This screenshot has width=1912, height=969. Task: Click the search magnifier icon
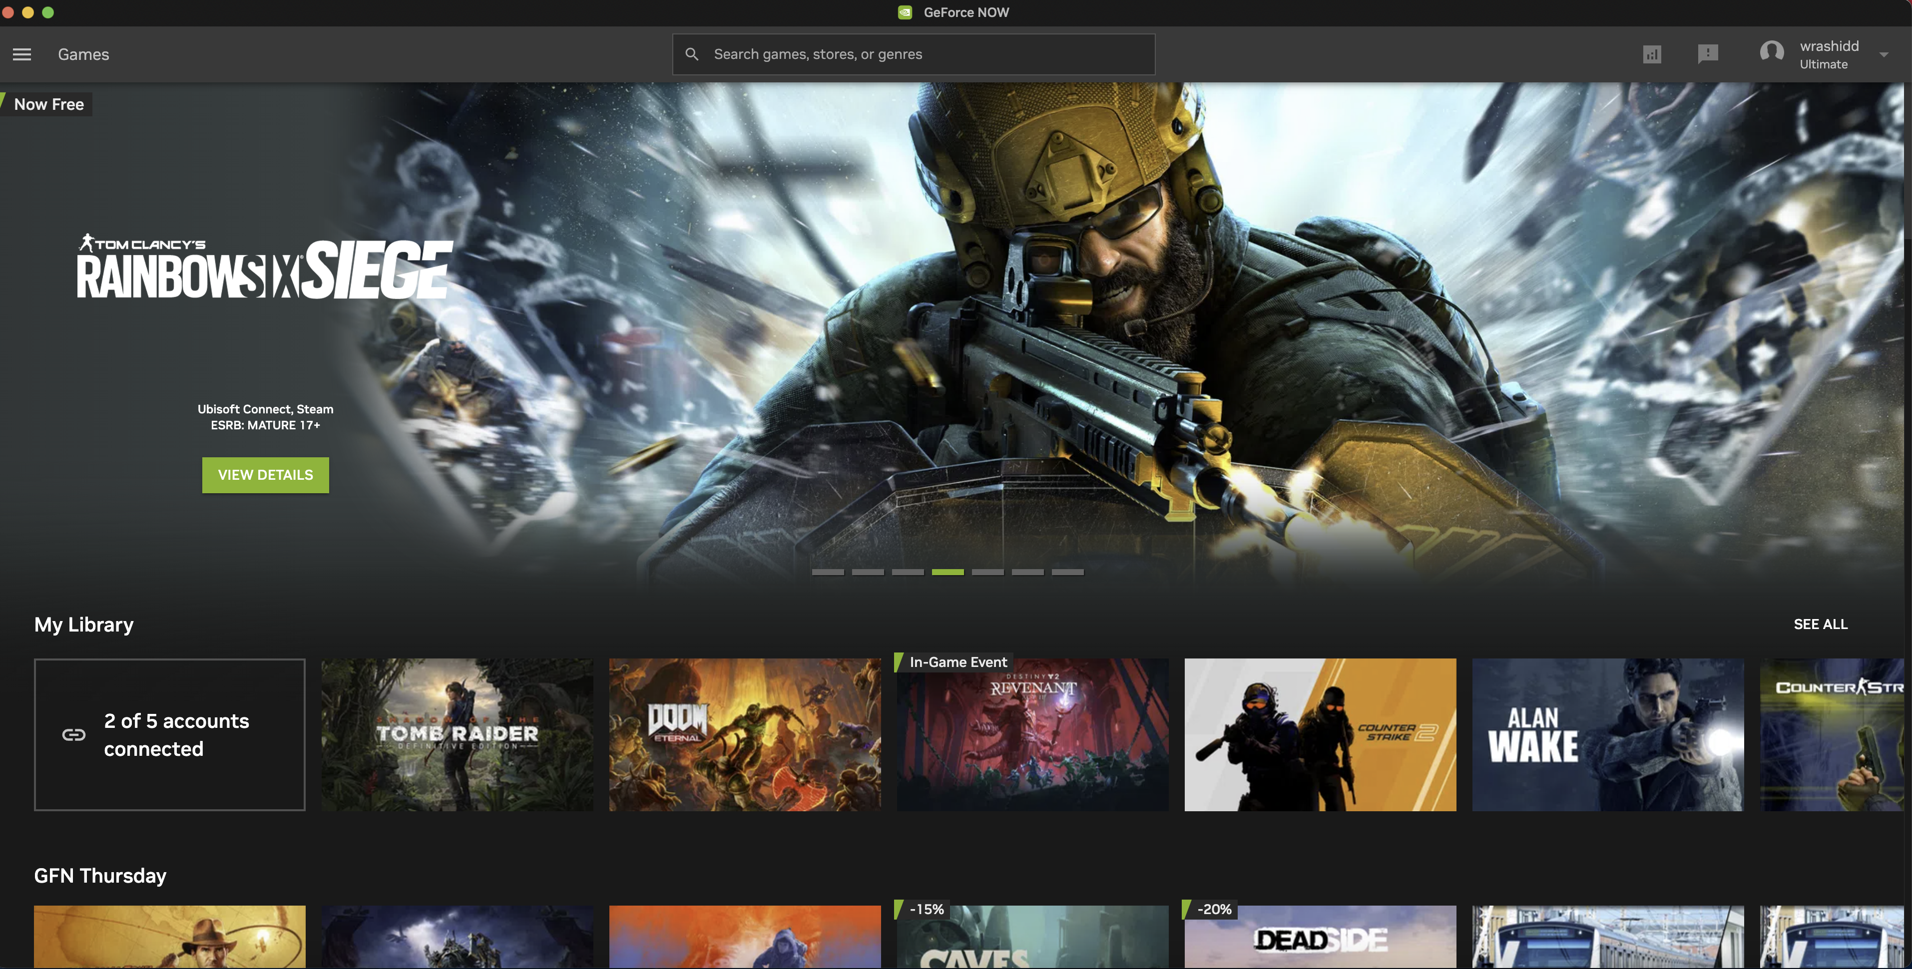692,53
